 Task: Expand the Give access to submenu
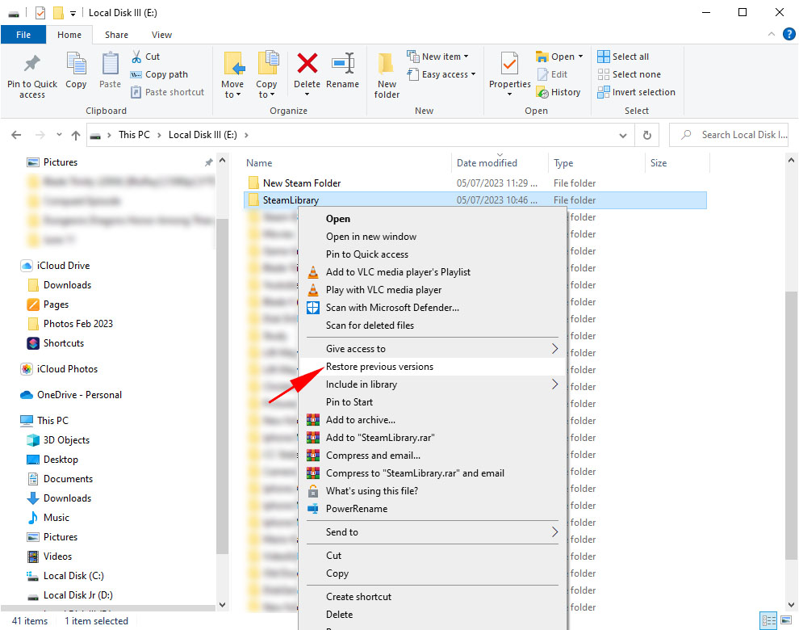(x=432, y=349)
